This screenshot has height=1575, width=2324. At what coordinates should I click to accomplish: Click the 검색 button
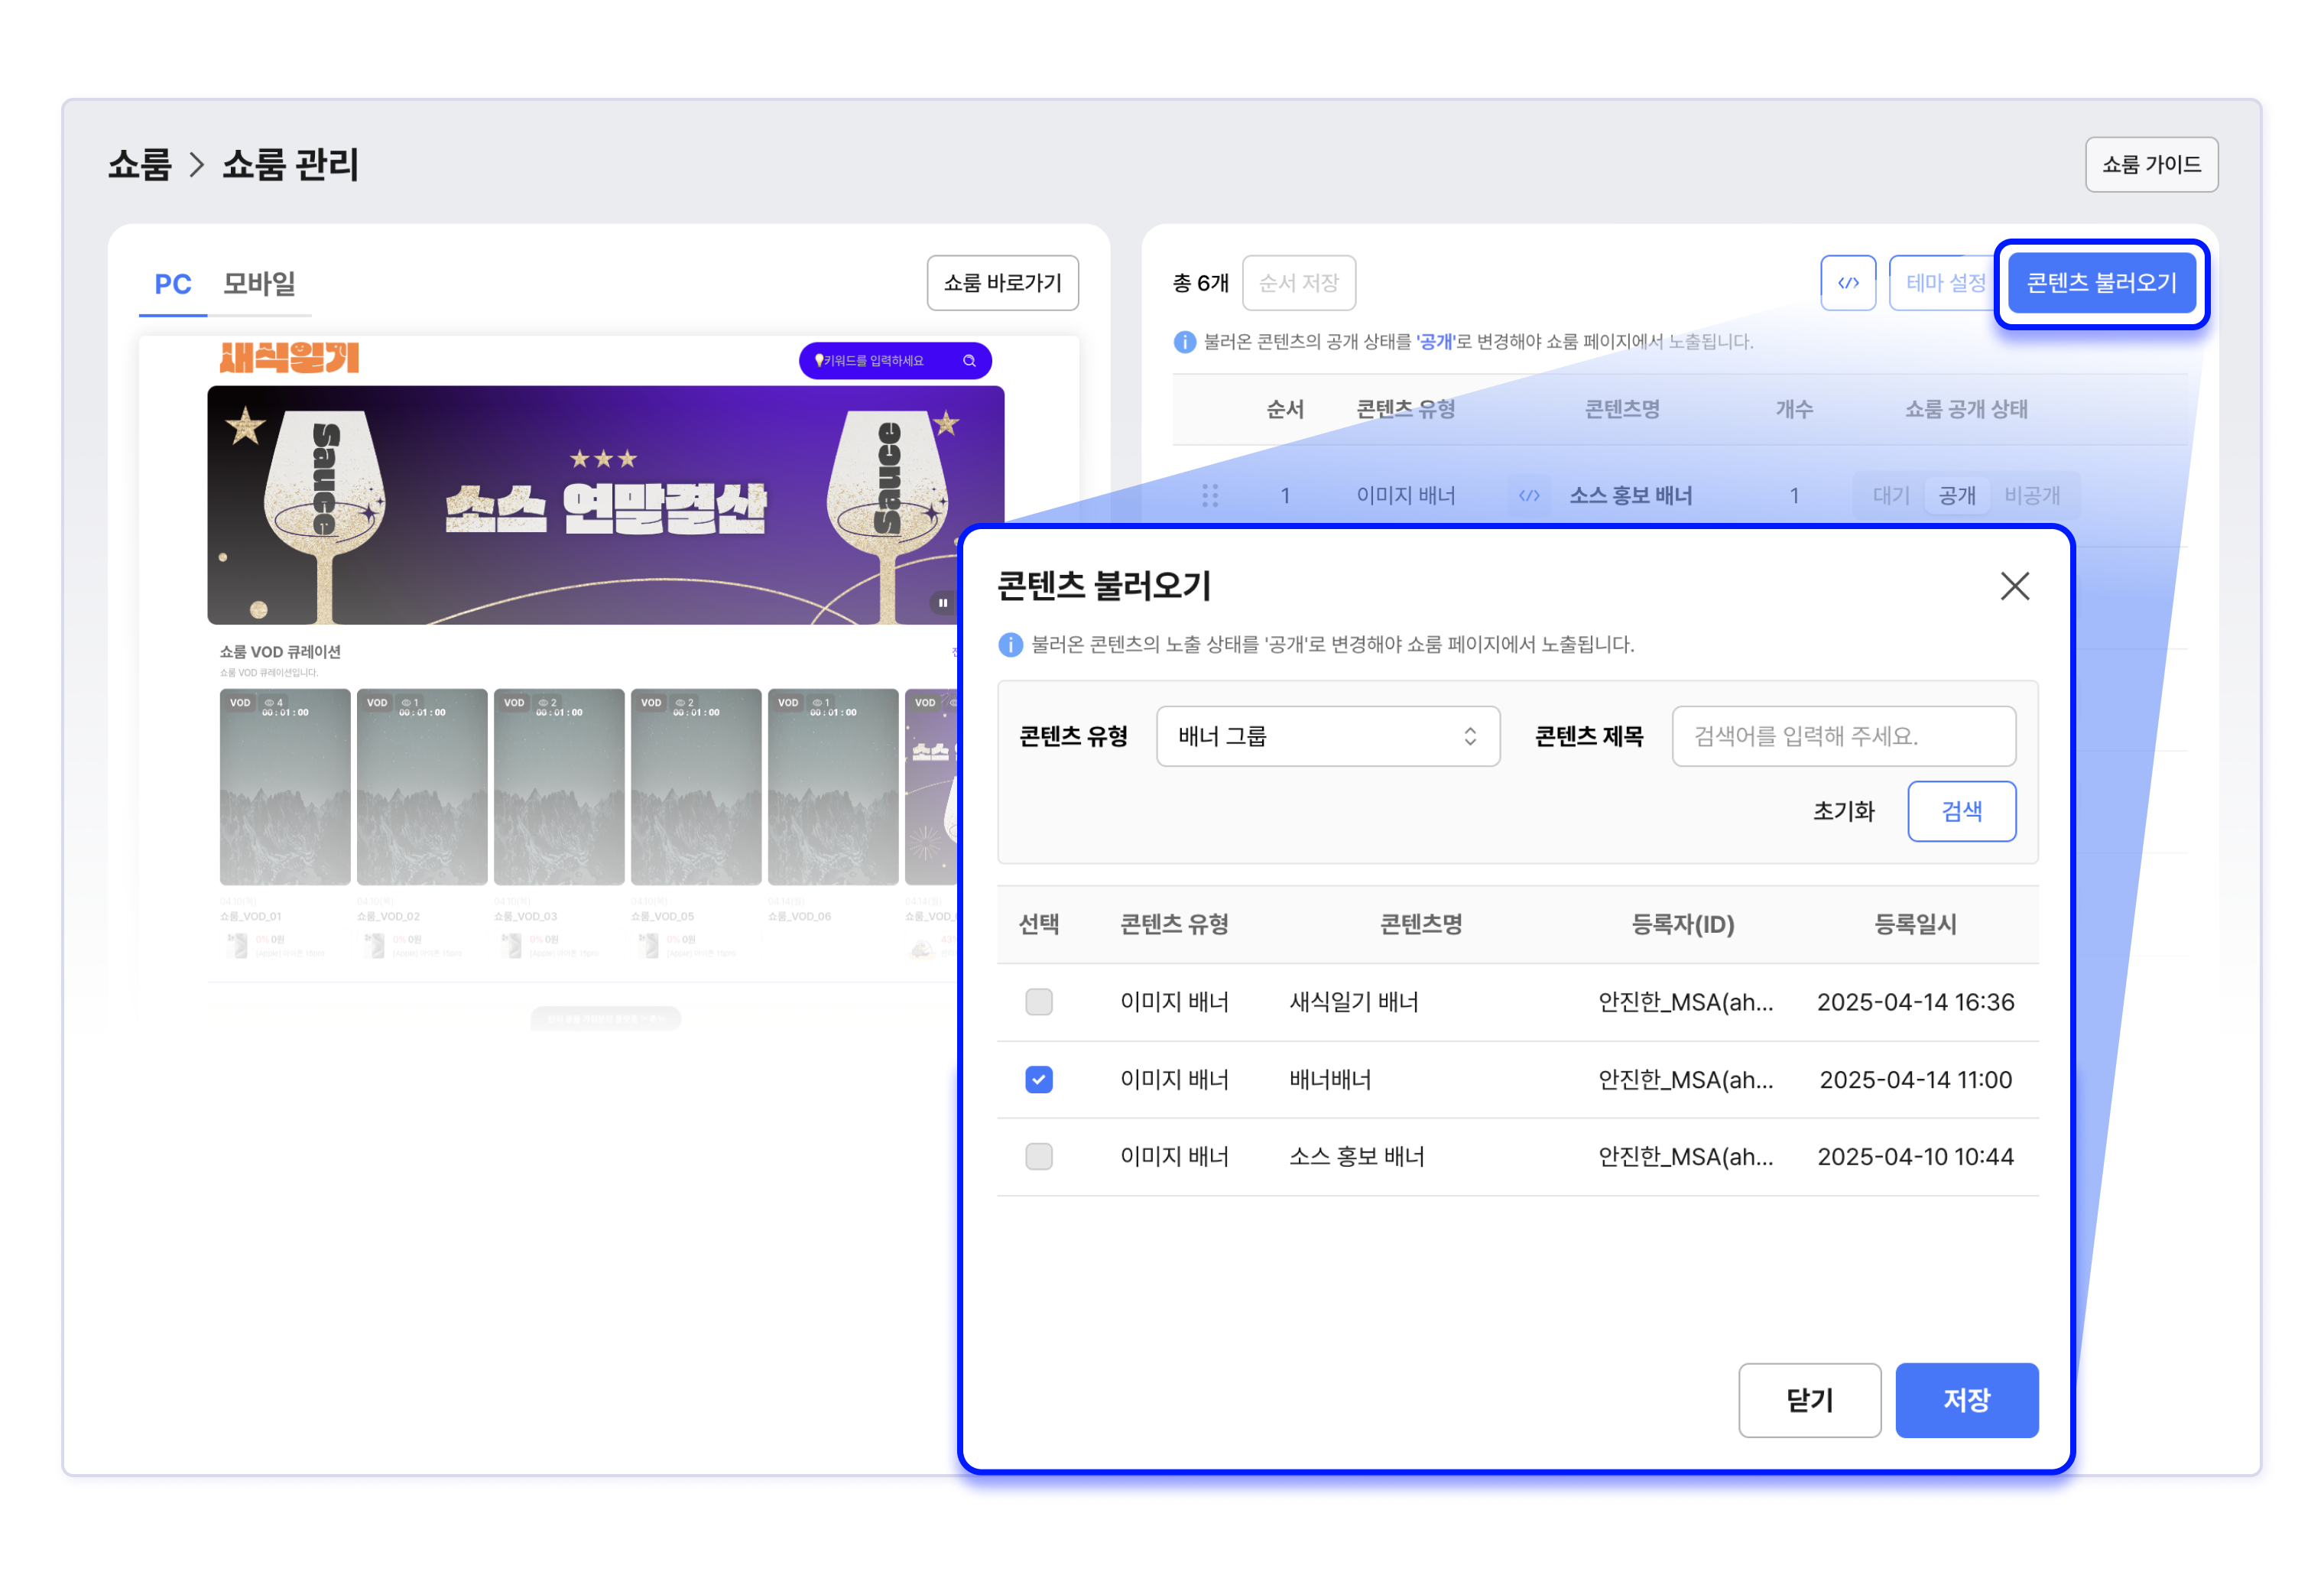1960,811
